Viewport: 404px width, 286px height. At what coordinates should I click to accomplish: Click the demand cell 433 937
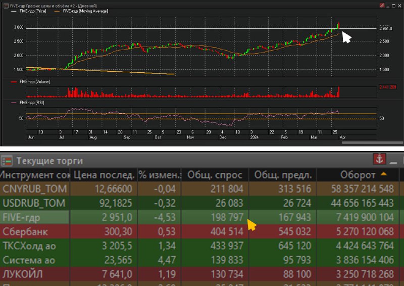pyautogui.click(x=215, y=246)
